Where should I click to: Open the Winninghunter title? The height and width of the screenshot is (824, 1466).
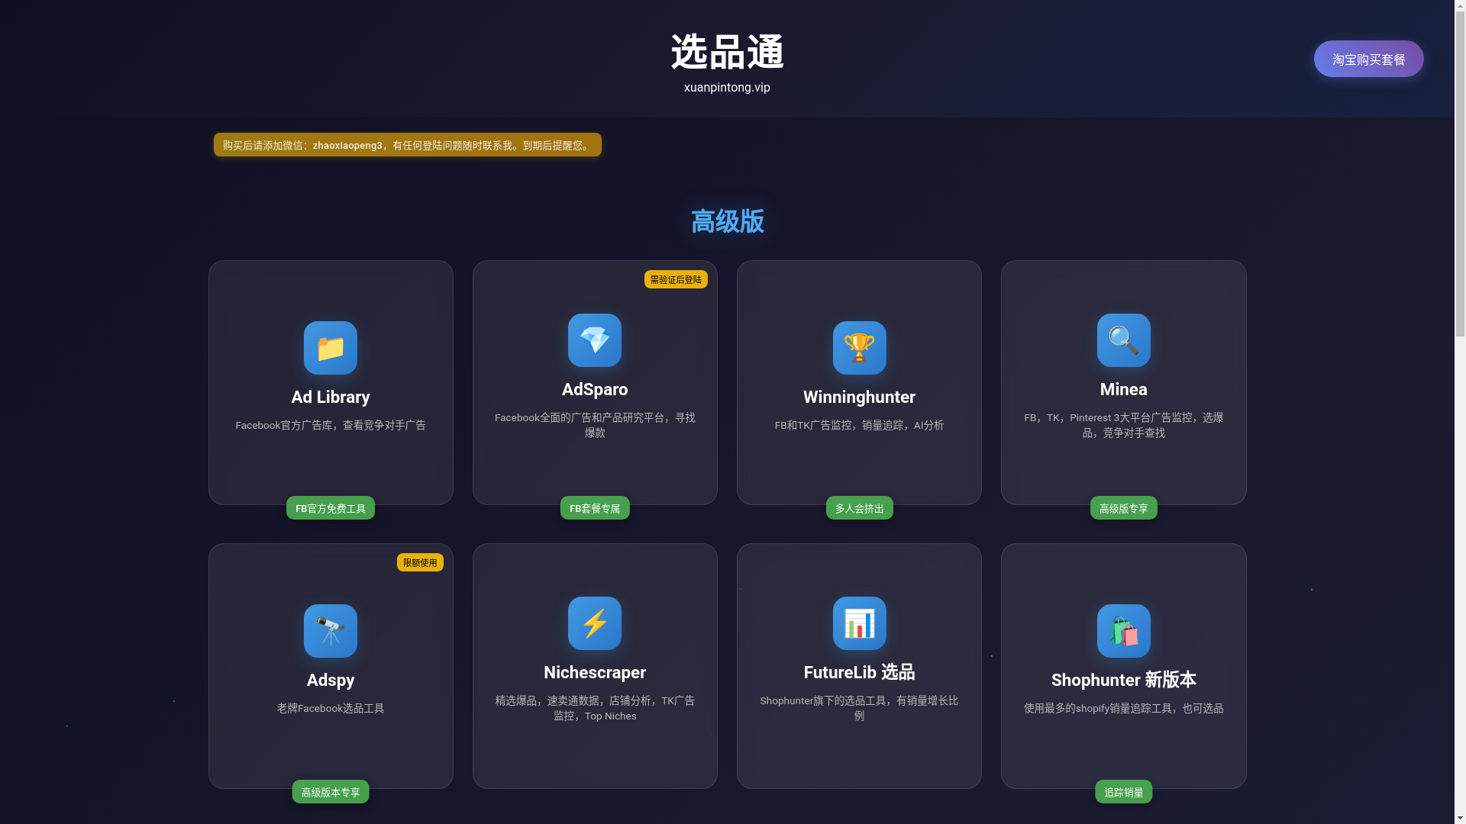tap(859, 397)
